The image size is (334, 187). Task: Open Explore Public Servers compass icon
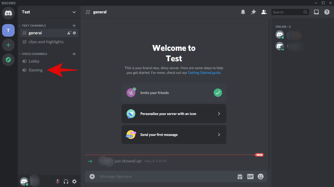(8, 60)
